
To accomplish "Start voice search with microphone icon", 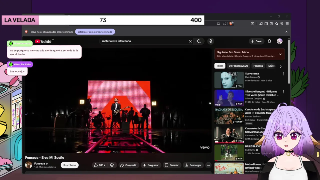I will 211,41.
